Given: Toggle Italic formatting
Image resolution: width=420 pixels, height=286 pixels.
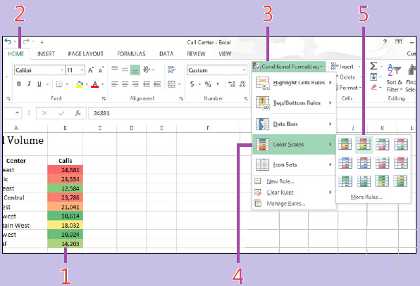Looking at the screenshot, I should 29,84.
